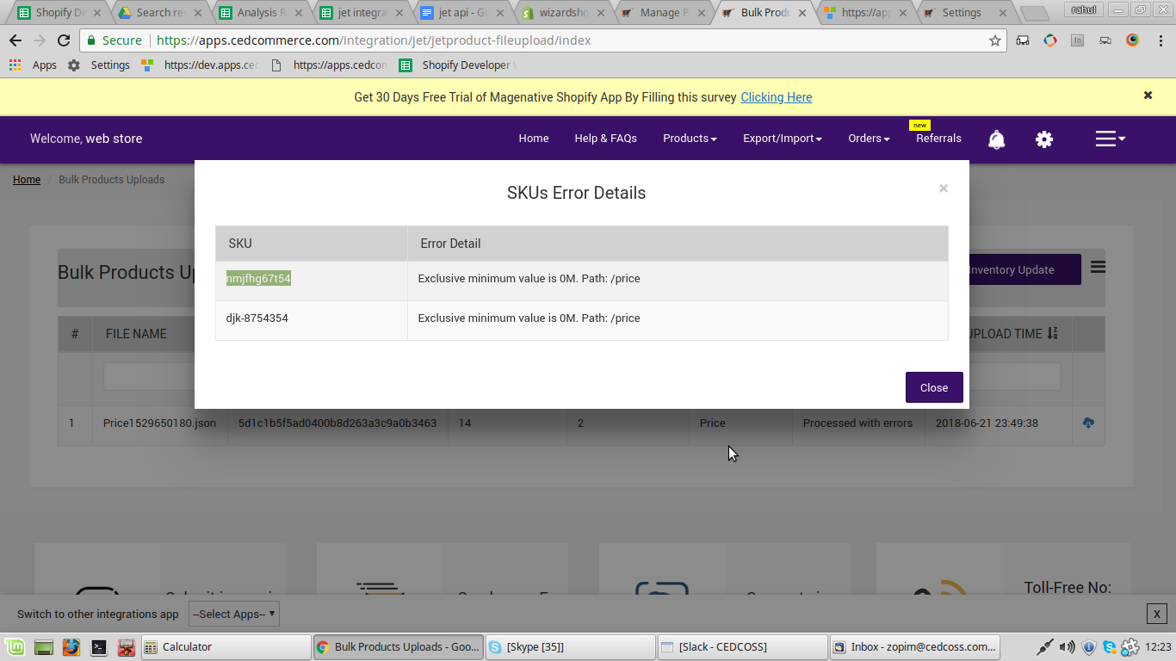The image size is (1176, 661).
Task: Open the Select Apps combo box
Action: coord(234,614)
